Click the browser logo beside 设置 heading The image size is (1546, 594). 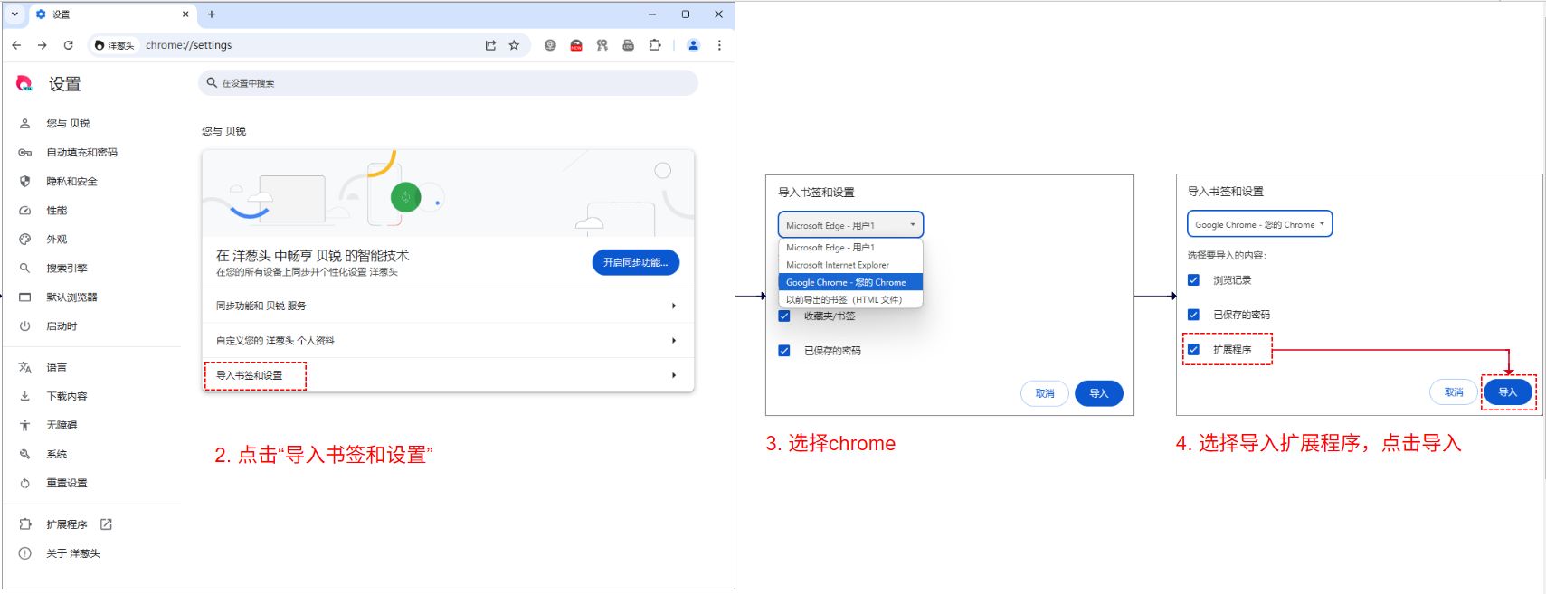click(24, 84)
